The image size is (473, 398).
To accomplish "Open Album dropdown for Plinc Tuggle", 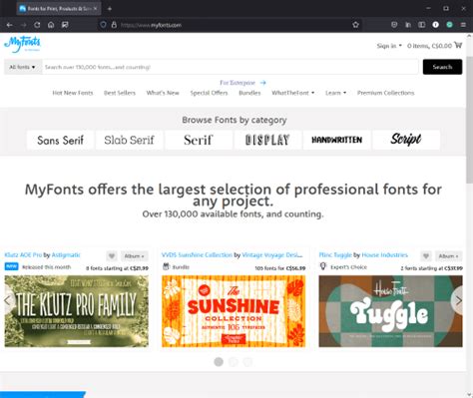I will (448, 256).
